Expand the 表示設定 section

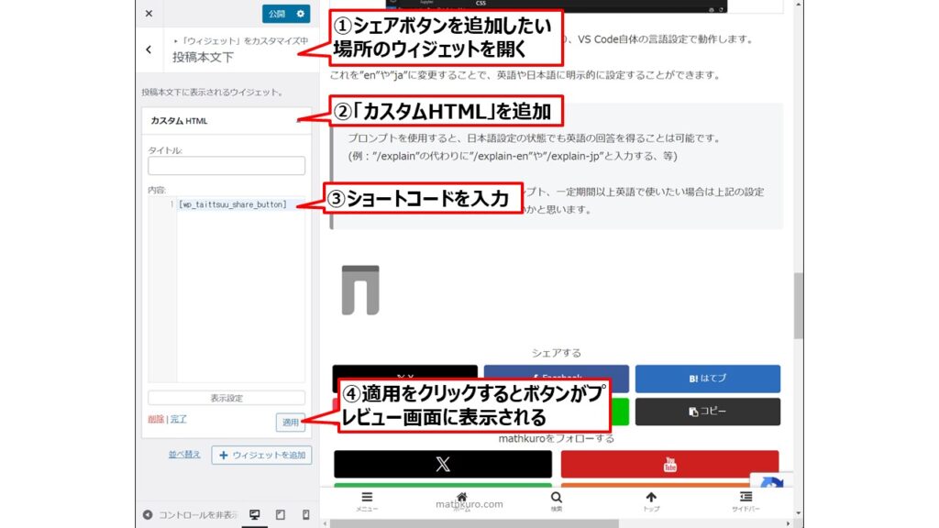coord(226,398)
